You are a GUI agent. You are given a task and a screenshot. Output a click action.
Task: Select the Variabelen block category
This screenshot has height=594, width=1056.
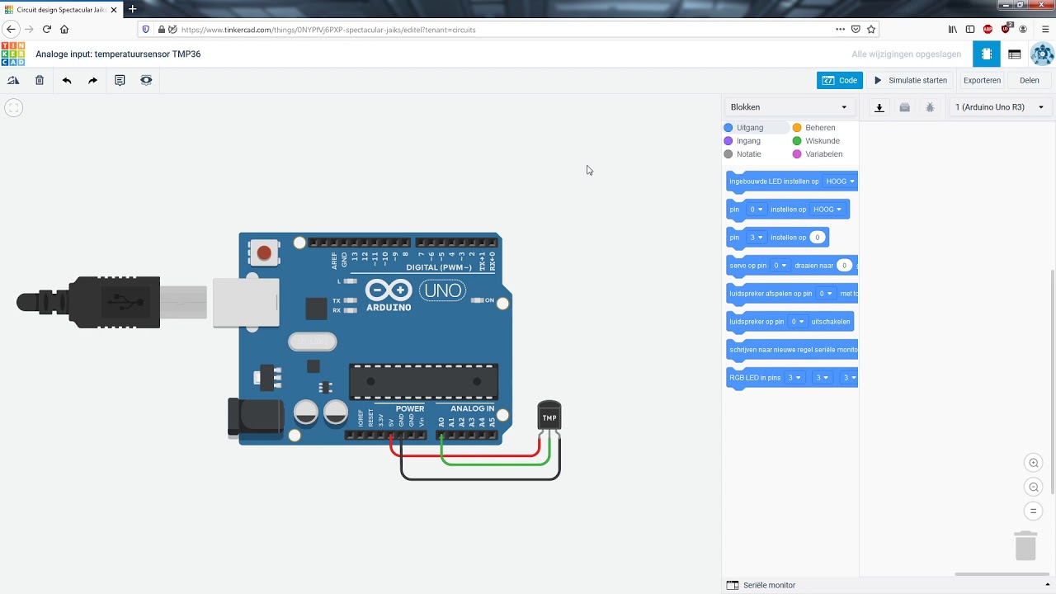(817, 154)
